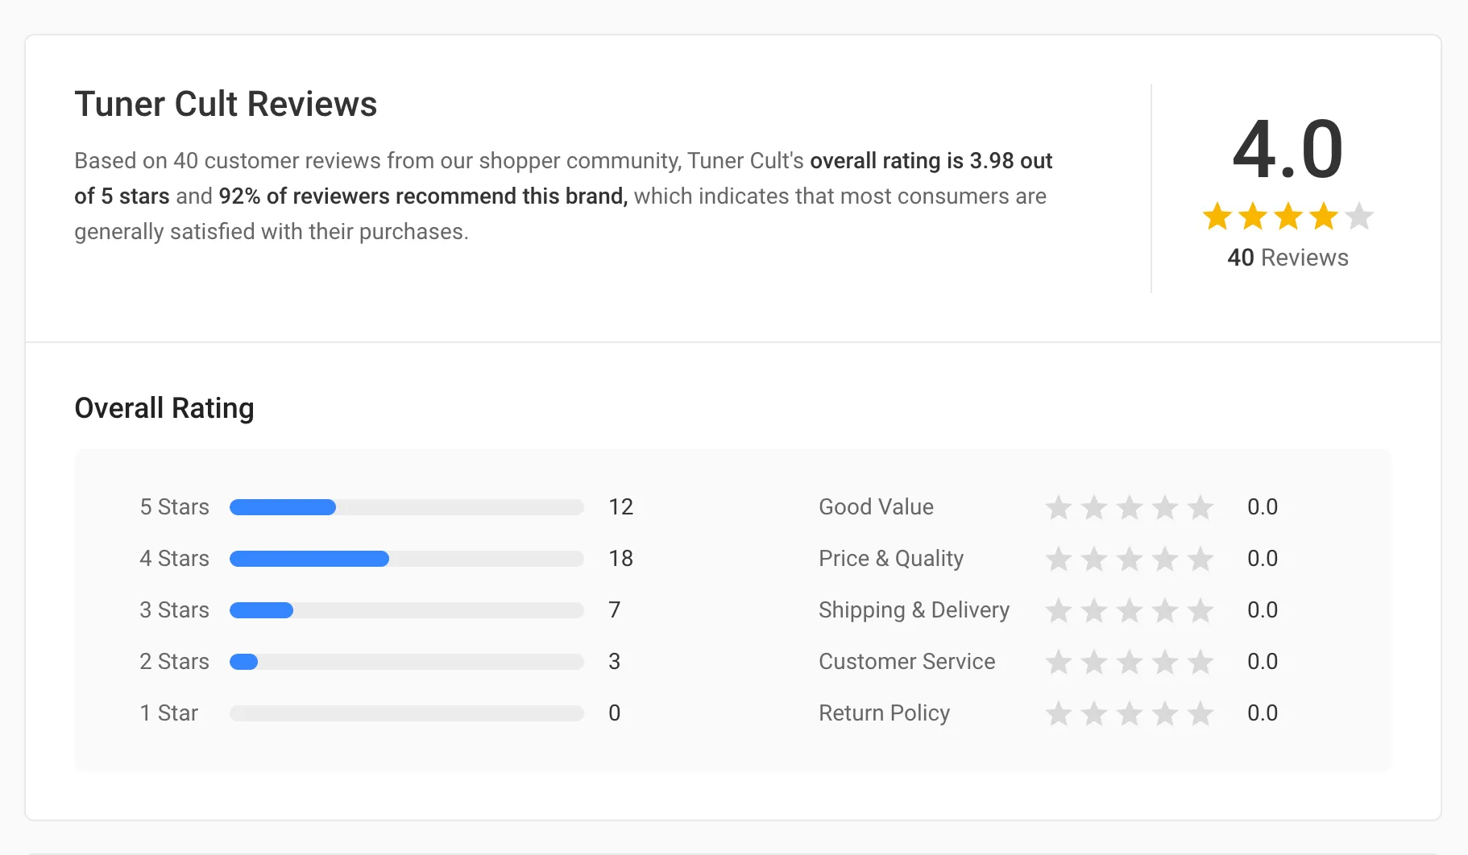Click the Customer Service stars rating

click(x=1130, y=662)
